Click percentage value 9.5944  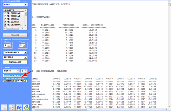tap(70, 35)
